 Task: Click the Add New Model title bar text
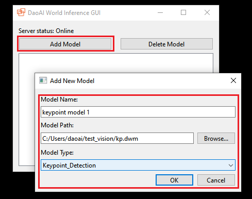click(x=72, y=80)
